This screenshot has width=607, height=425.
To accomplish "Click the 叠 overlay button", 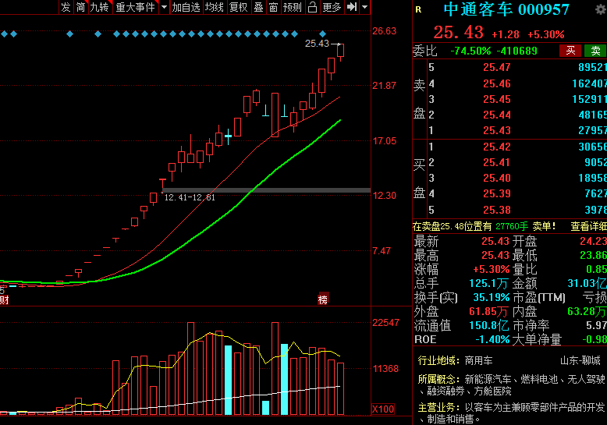I will coord(258,7).
